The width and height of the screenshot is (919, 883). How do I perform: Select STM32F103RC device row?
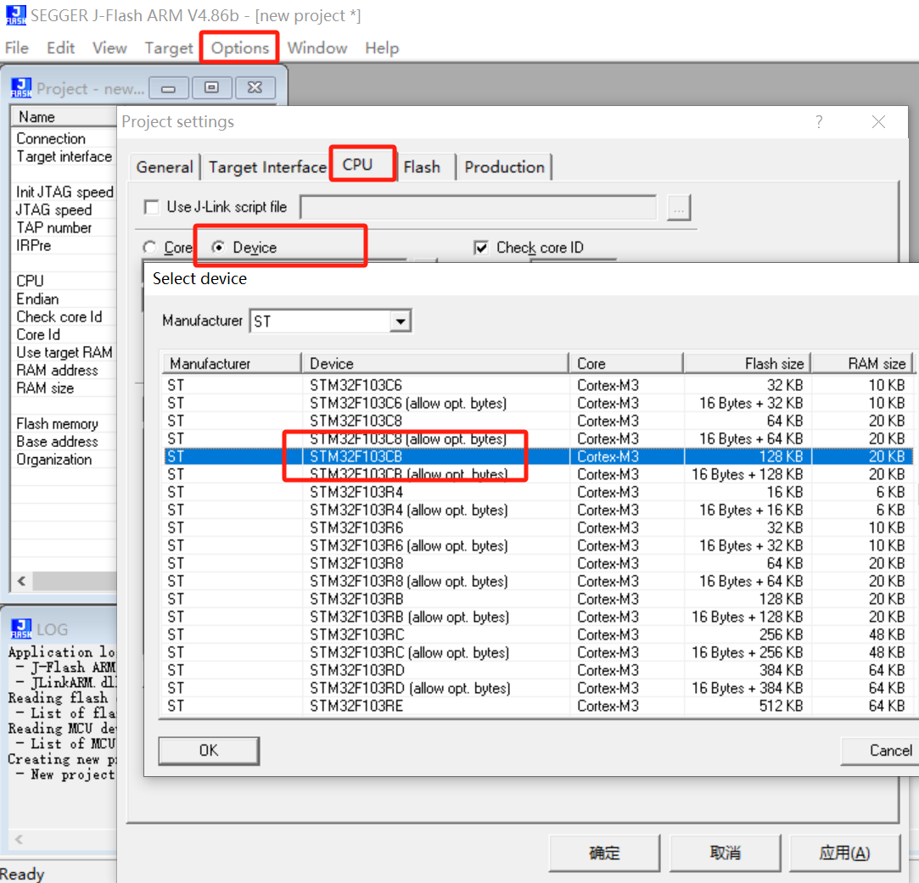(537, 634)
